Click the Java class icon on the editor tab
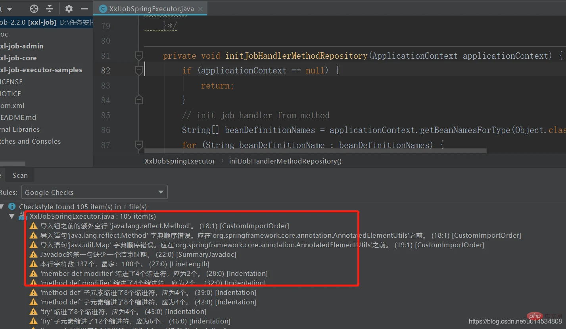Viewport: 566px width, 329px height. point(103,9)
